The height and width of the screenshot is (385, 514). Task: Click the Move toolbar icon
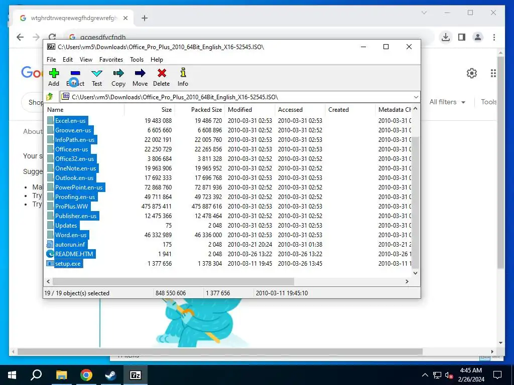click(x=140, y=73)
